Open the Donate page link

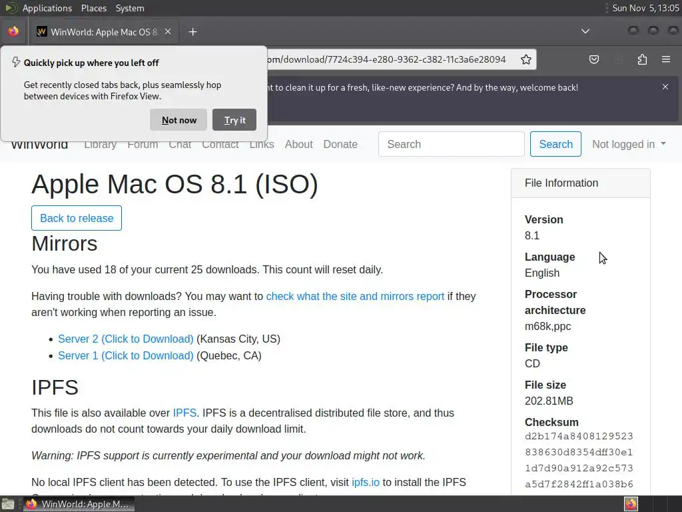pos(340,144)
